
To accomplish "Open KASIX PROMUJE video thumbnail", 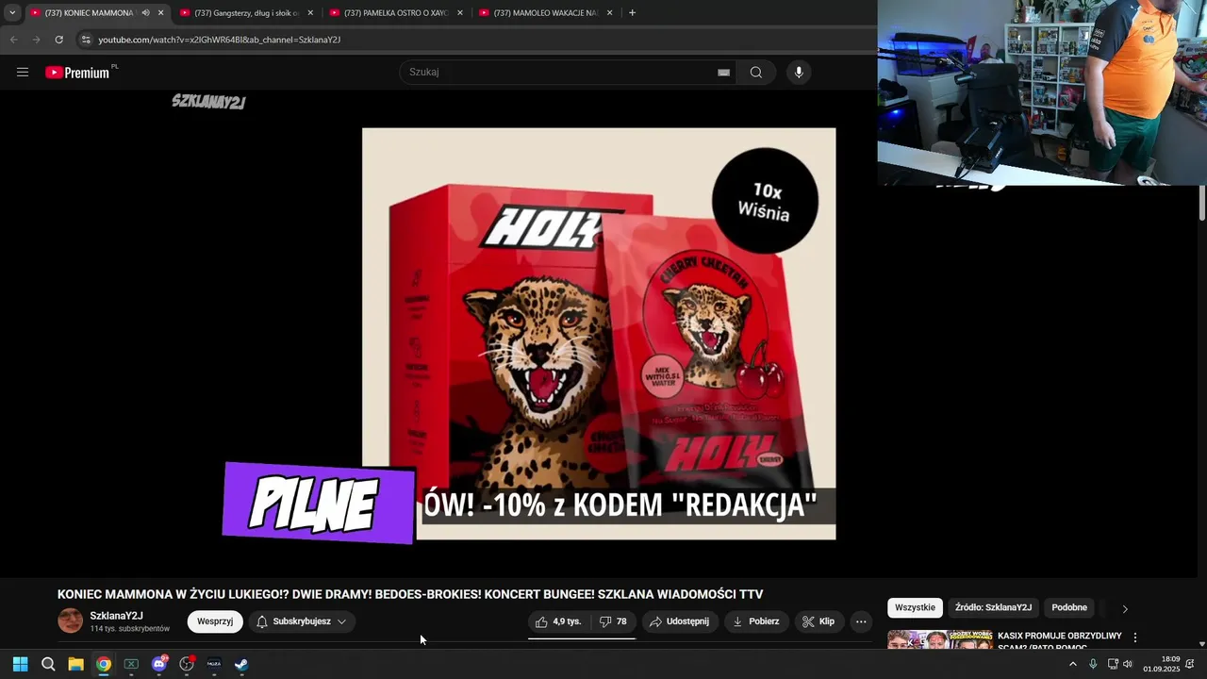I will point(940,640).
